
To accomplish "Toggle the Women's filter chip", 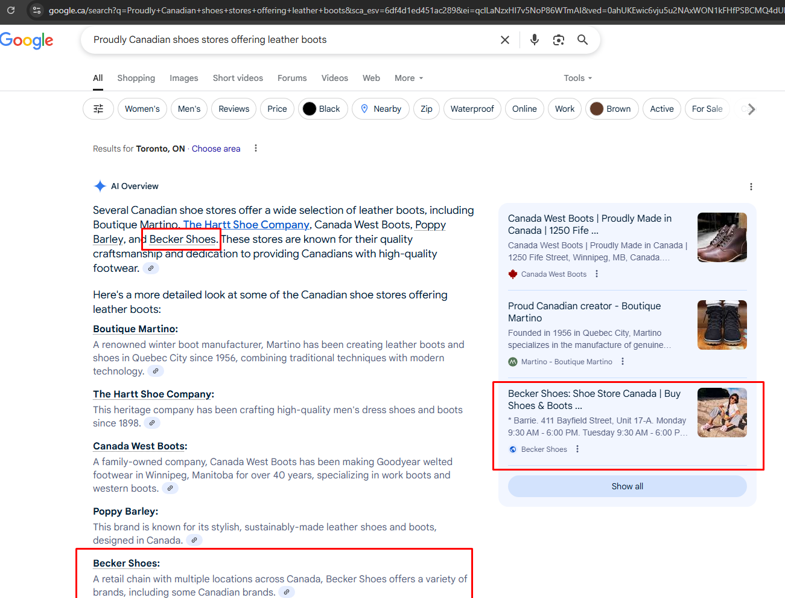I will (142, 109).
